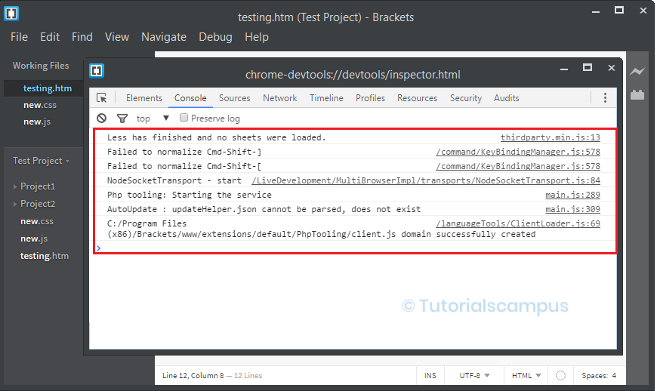Minimize the DevTools inspector window
The height and width of the screenshot is (391, 657).
click(564, 68)
